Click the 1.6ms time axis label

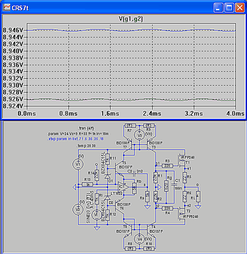tap(110, 113)
